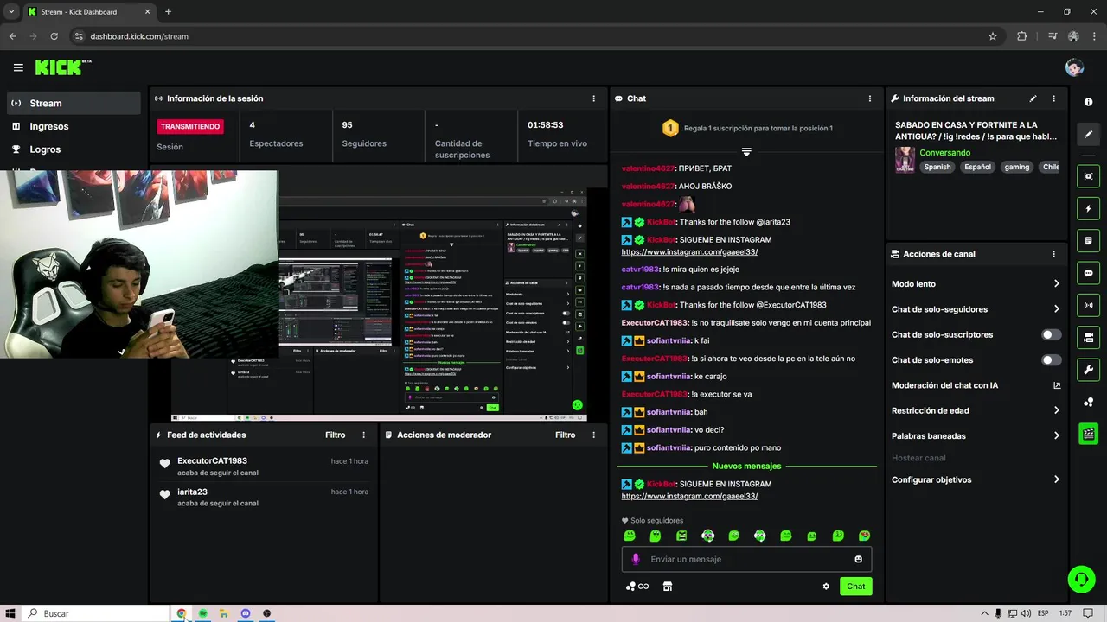
Task: Insert the heart-eyes green emote
Action: coord(864,536)
